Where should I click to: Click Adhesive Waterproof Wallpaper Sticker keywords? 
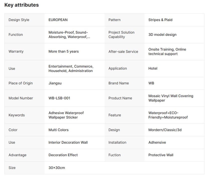[x=66, y=115]
